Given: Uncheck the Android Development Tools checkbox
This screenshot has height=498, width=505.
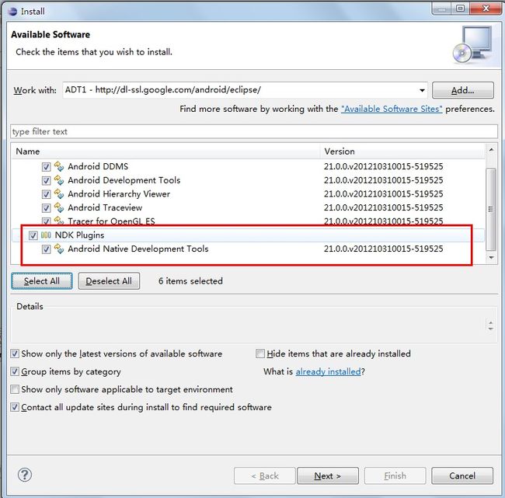Looking at the screenshot, I should 46,180.
